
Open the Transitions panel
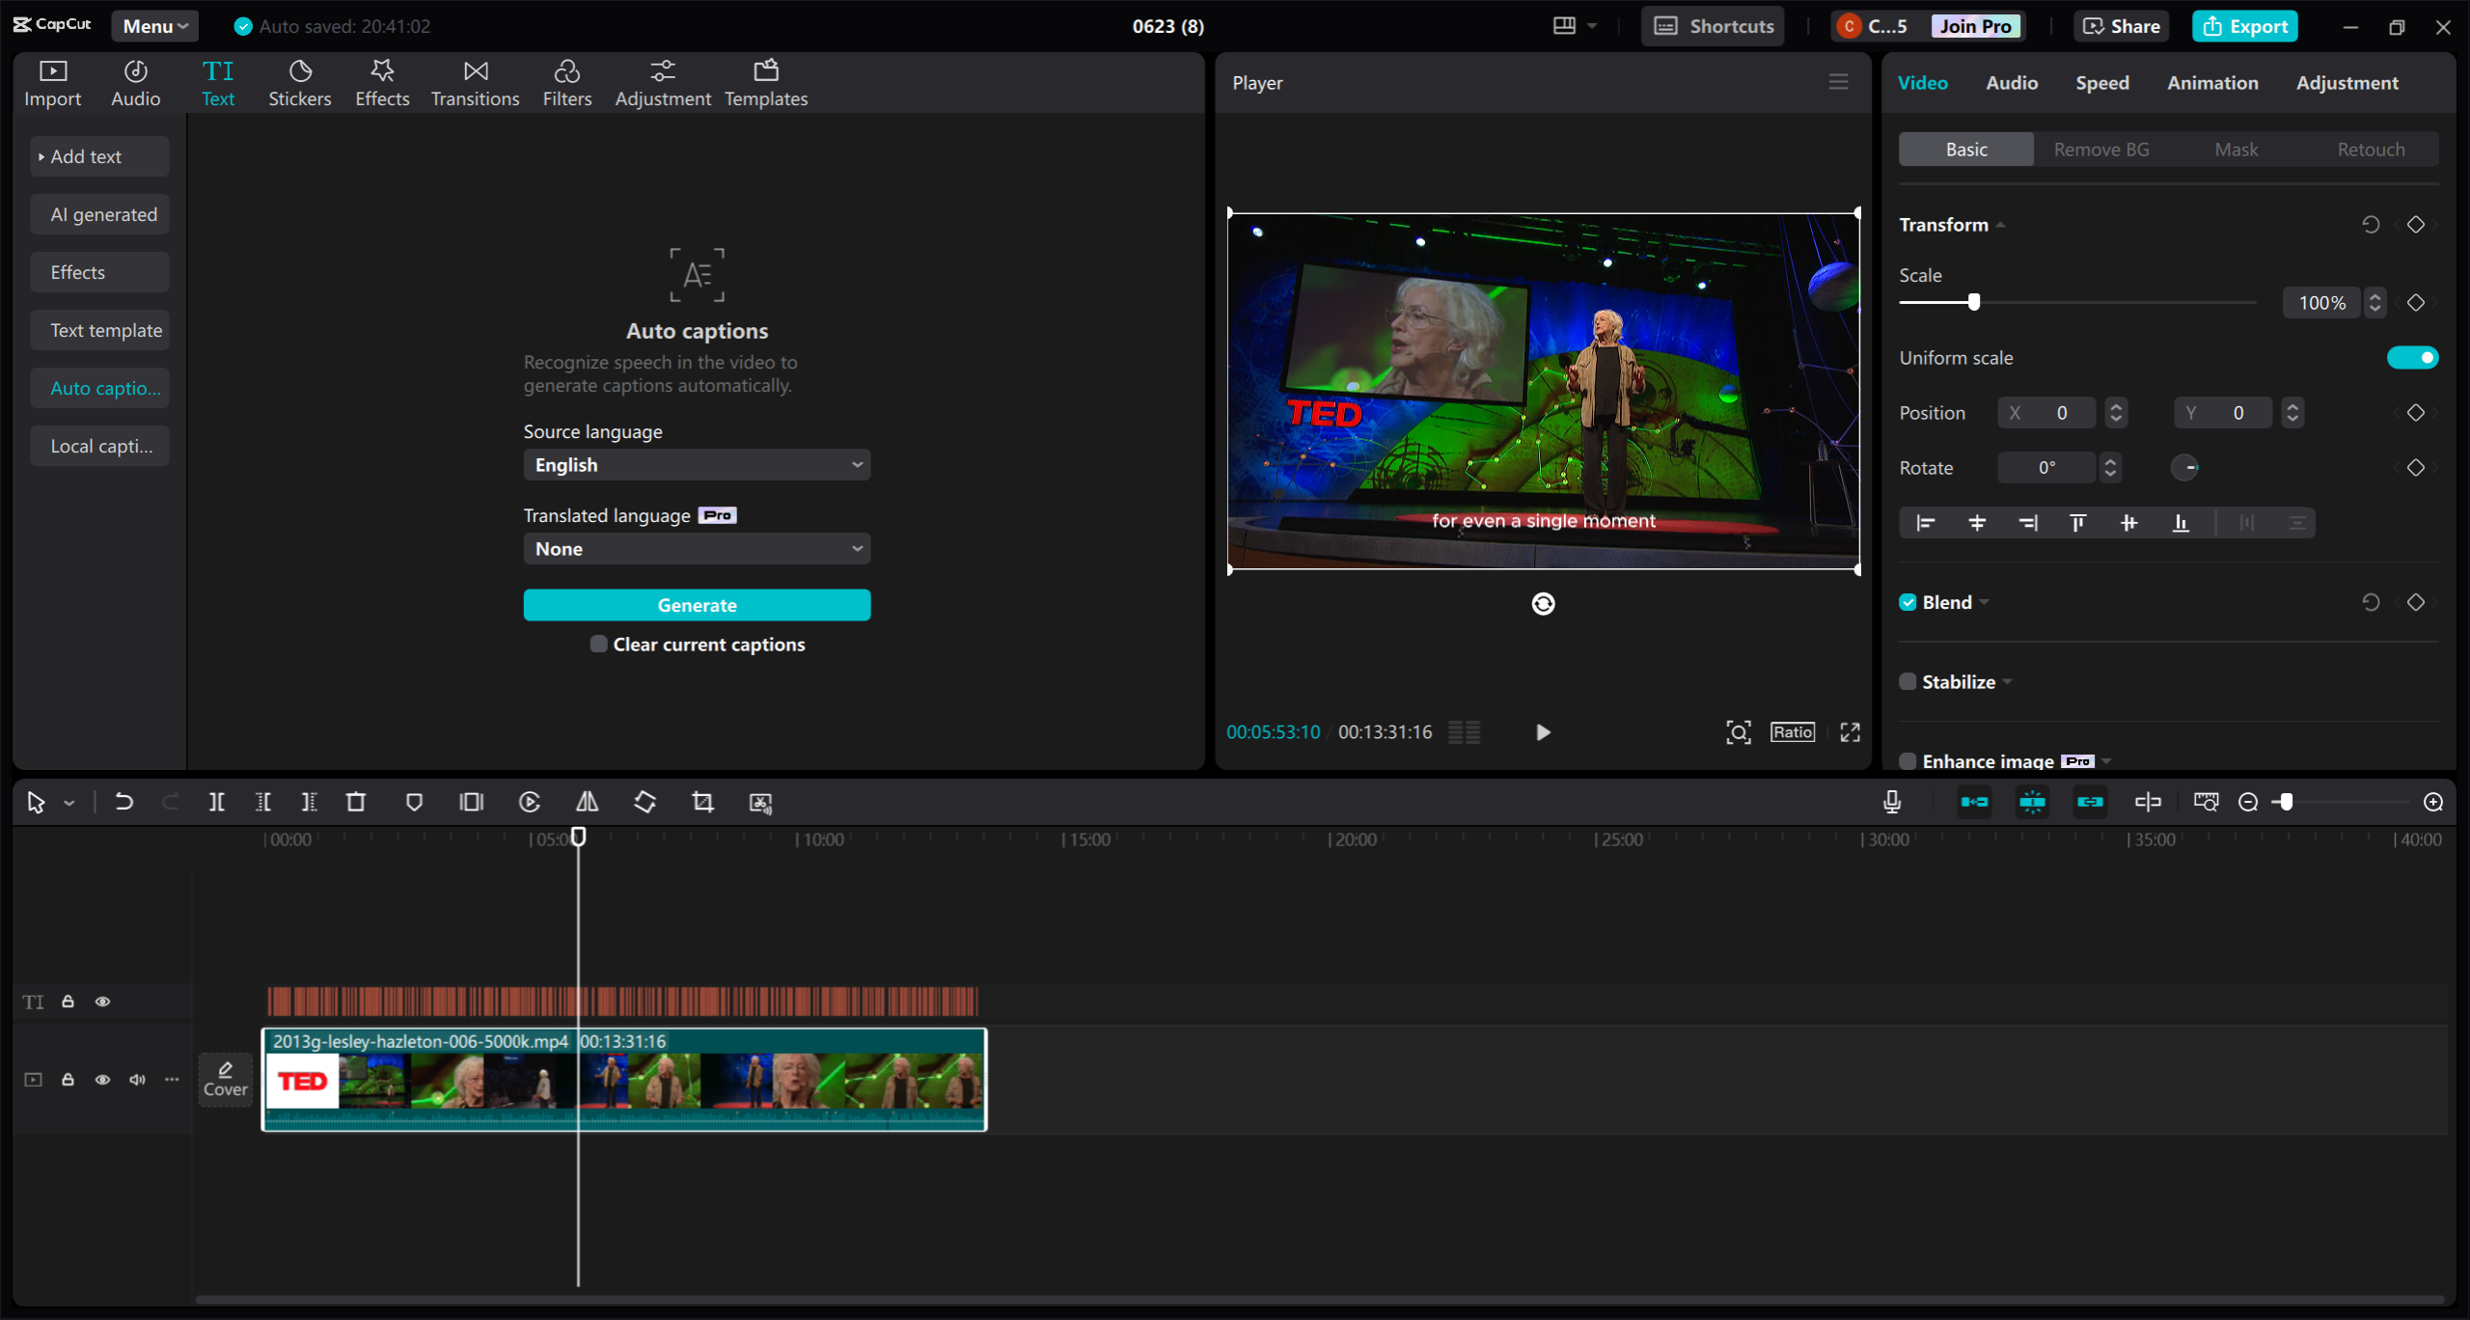click(x=475, y=83)
